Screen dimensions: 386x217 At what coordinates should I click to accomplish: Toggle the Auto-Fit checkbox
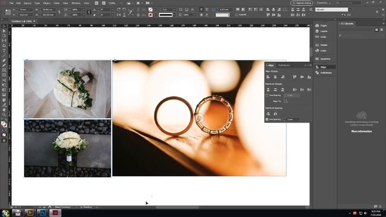[236, 15]
